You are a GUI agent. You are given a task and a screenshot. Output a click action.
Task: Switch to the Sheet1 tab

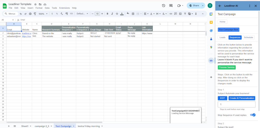click(x=25, y=126)
